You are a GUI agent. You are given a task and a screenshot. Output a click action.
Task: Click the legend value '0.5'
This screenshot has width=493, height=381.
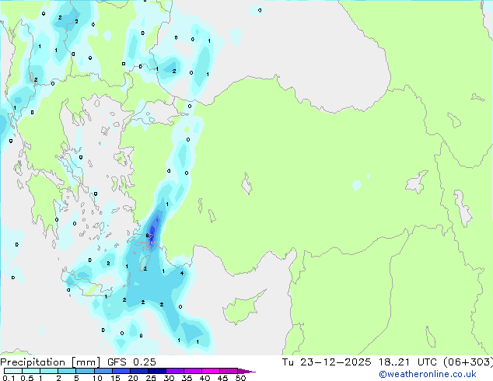click(x=27, y=378)
